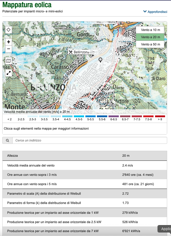Click the 6'921 kWh/a production value
The height and width of the screenshot is (236, 171).
point(131,231)
